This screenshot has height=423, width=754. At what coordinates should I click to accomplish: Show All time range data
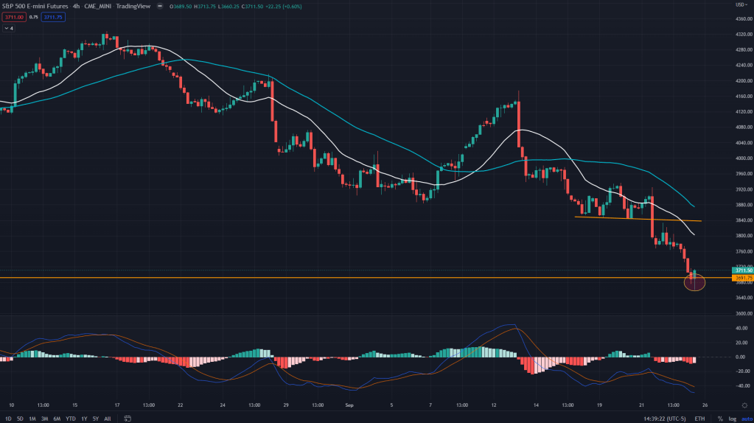108,418
